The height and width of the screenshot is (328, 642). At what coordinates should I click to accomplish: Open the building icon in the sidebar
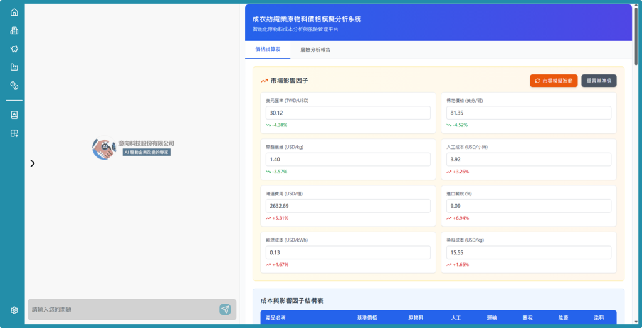(x=14, y=31)
